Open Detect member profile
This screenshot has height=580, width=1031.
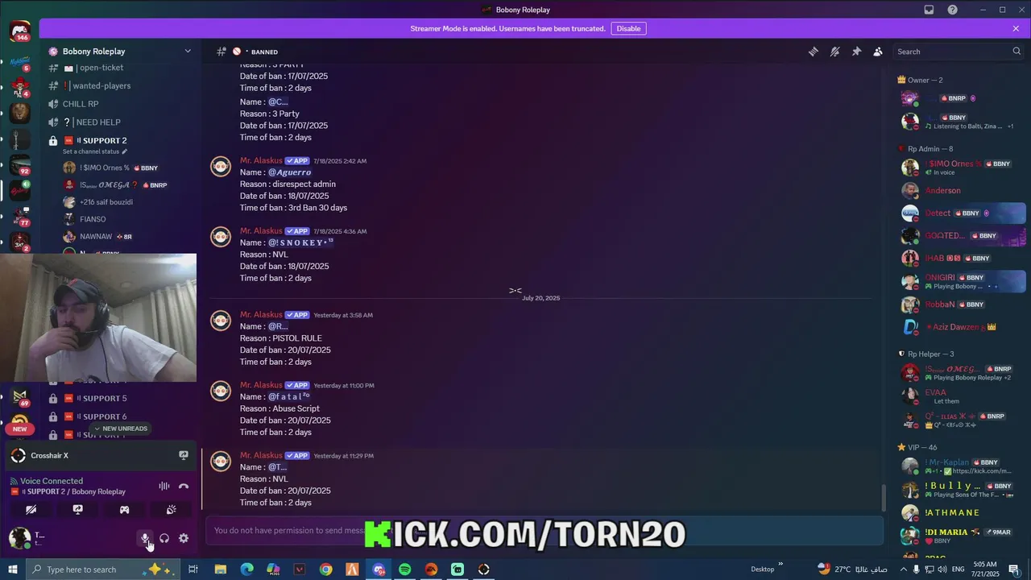point(962,213)
